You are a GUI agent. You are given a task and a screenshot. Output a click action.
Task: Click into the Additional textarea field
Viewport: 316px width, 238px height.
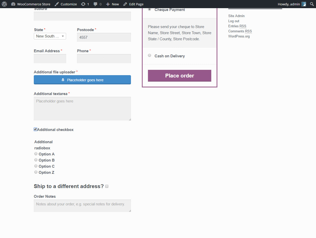coord(82,109)
